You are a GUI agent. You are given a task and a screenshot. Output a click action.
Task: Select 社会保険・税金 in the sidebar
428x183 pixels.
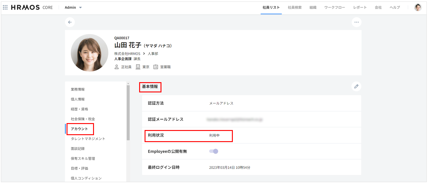coord(83,119)
